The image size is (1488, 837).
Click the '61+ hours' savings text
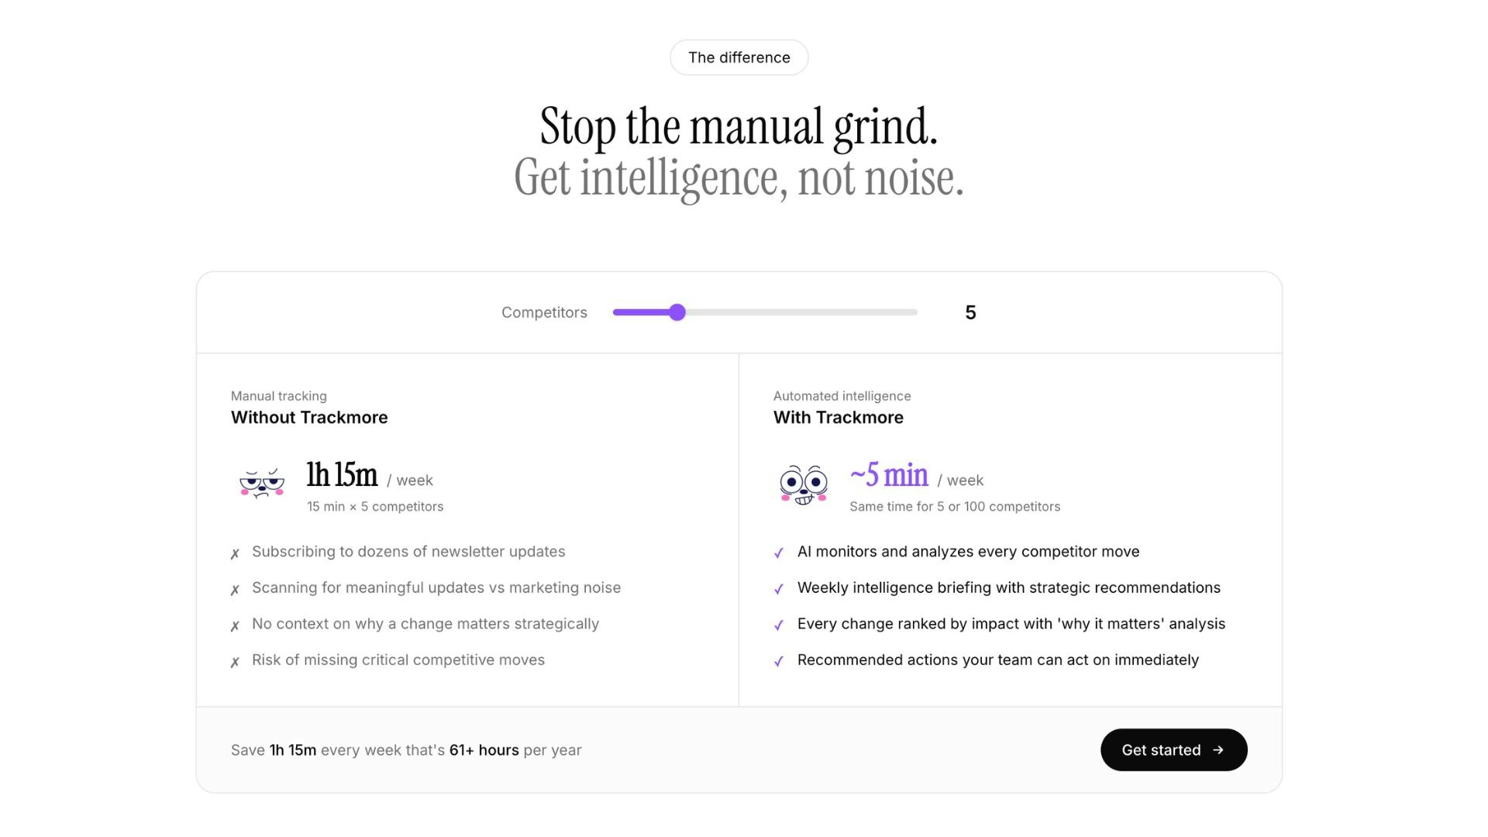[484, 750]
